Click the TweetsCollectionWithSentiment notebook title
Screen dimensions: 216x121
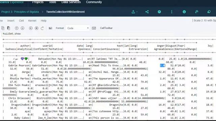[x=65, y=12]
